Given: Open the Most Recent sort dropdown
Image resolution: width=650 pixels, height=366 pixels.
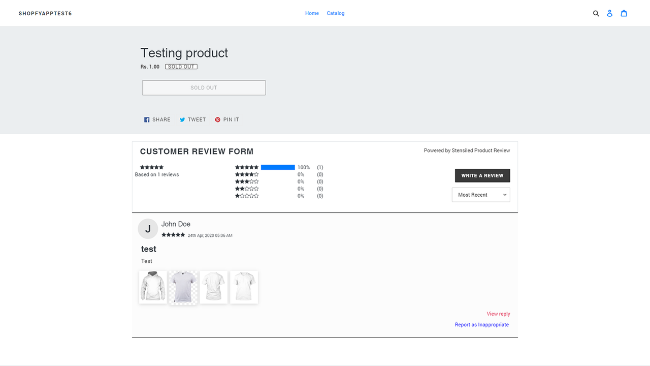Looking at the screenshot, I should pos(480,194).
